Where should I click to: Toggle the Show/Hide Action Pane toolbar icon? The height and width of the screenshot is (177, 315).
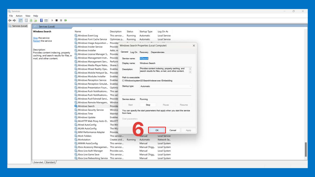pyautogui.click(x=46, y=20)
